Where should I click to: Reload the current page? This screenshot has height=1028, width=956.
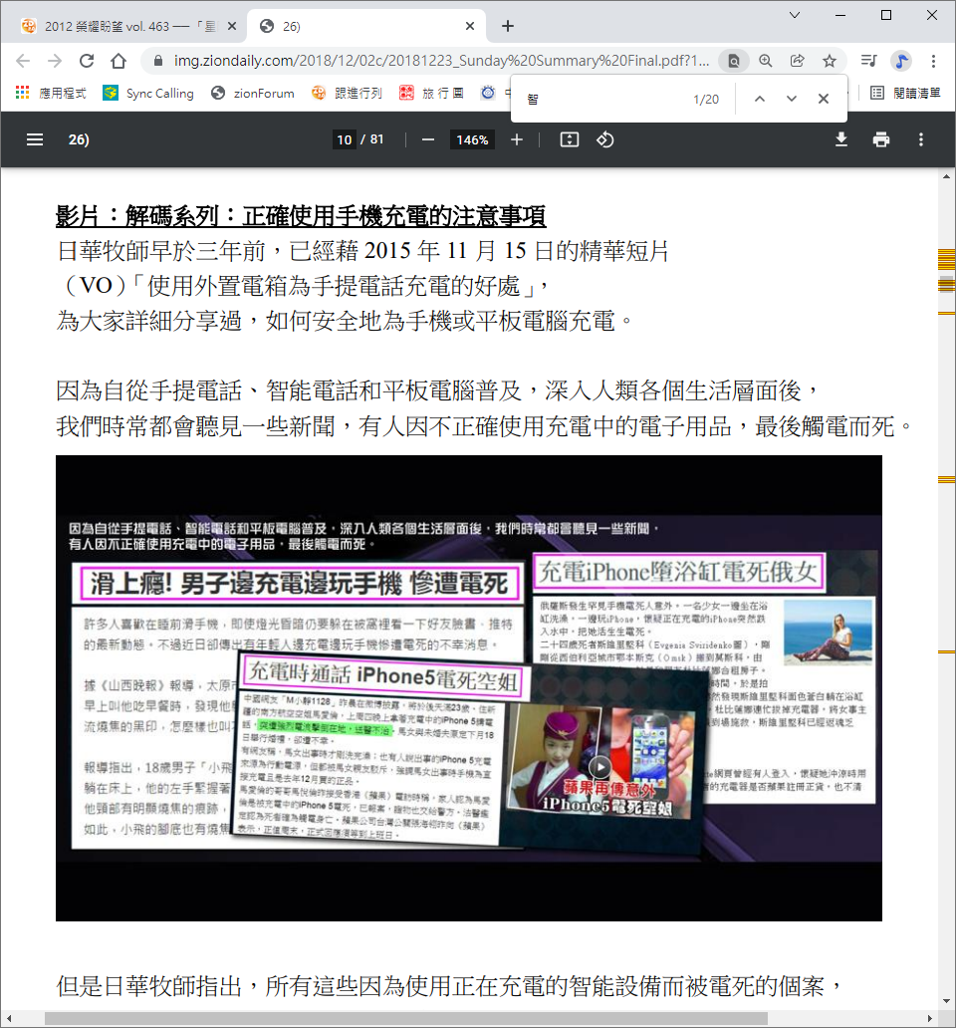[87, 61]
